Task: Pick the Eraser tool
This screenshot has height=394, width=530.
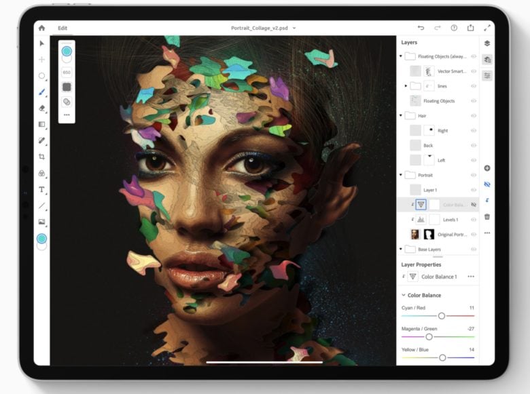Action: (x=41, y=109)
